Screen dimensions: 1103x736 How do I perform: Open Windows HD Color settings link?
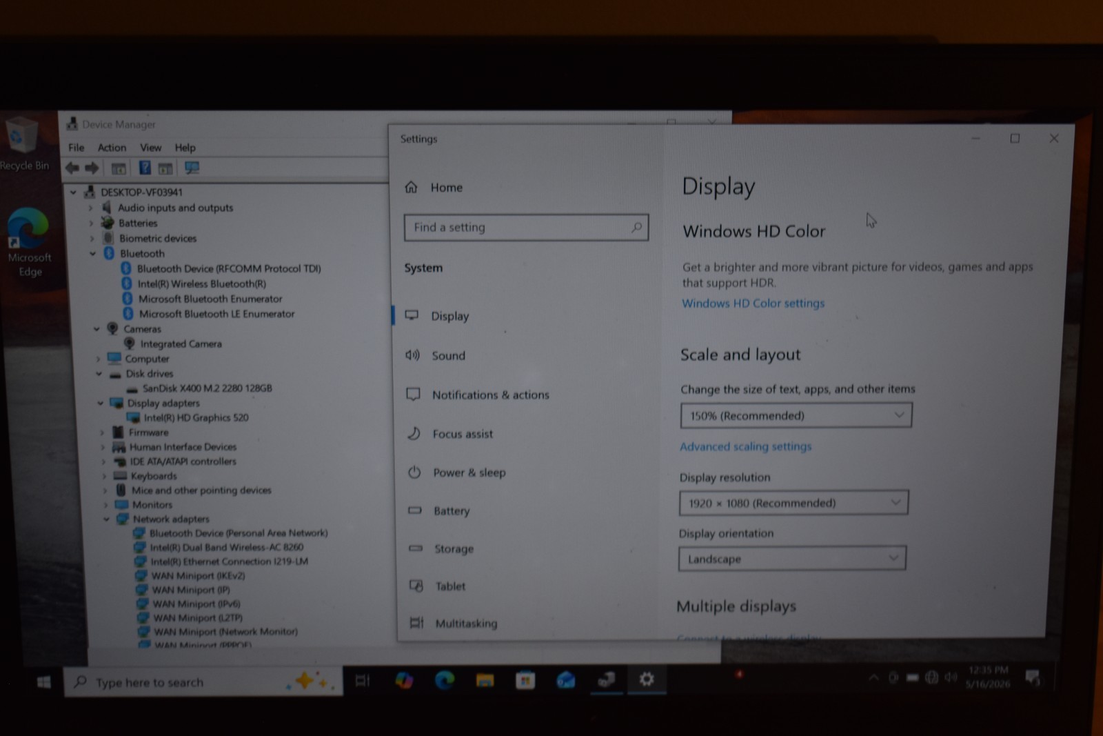[x=753, y=304]
